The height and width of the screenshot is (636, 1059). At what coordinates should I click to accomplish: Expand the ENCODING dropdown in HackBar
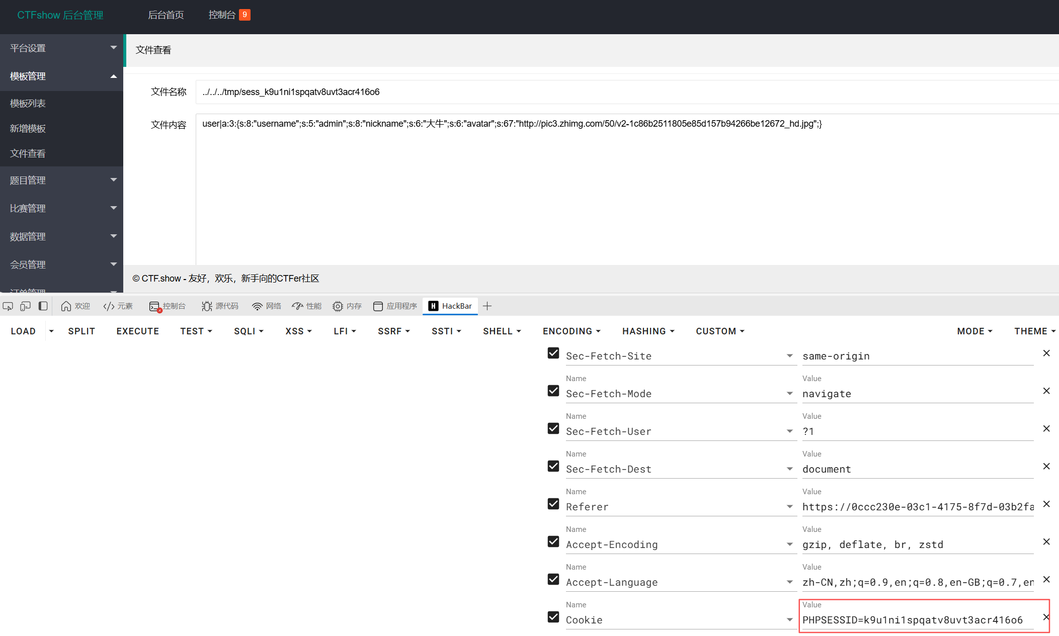tap(572, 331)
